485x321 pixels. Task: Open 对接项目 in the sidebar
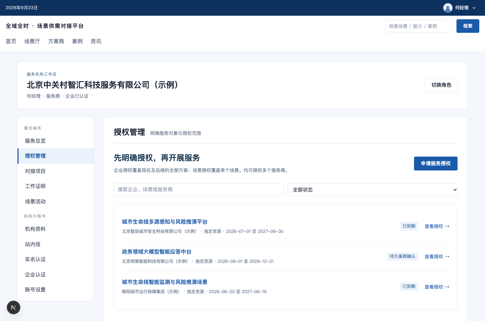pos(56,171)
